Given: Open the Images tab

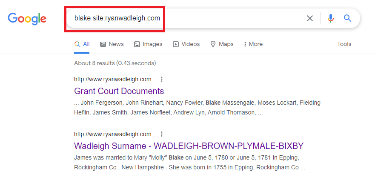Looking at the screenshot, I should pyautogui.click(x=148, y=44).
